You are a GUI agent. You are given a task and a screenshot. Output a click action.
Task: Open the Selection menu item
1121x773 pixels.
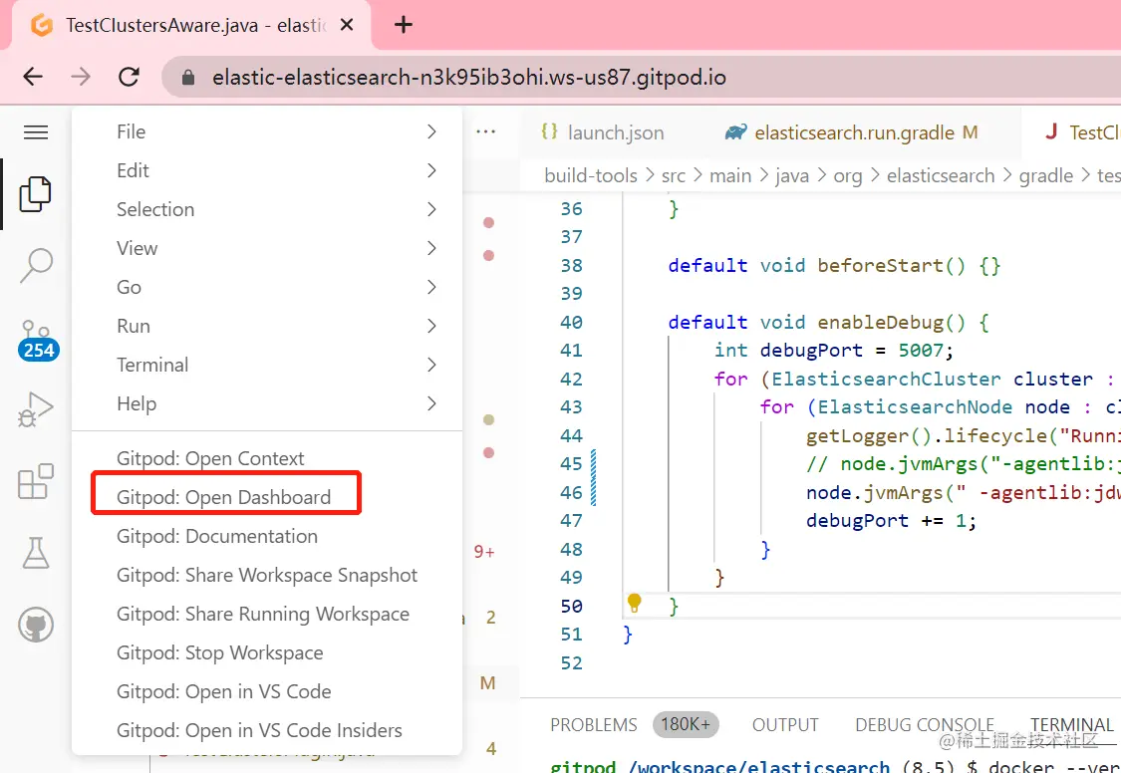point(267,209)
